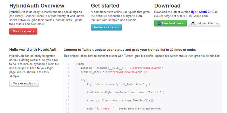Click the GitHub icon on Fork button
The height and width of the screenshot is (113, 227).
point(193,23)
